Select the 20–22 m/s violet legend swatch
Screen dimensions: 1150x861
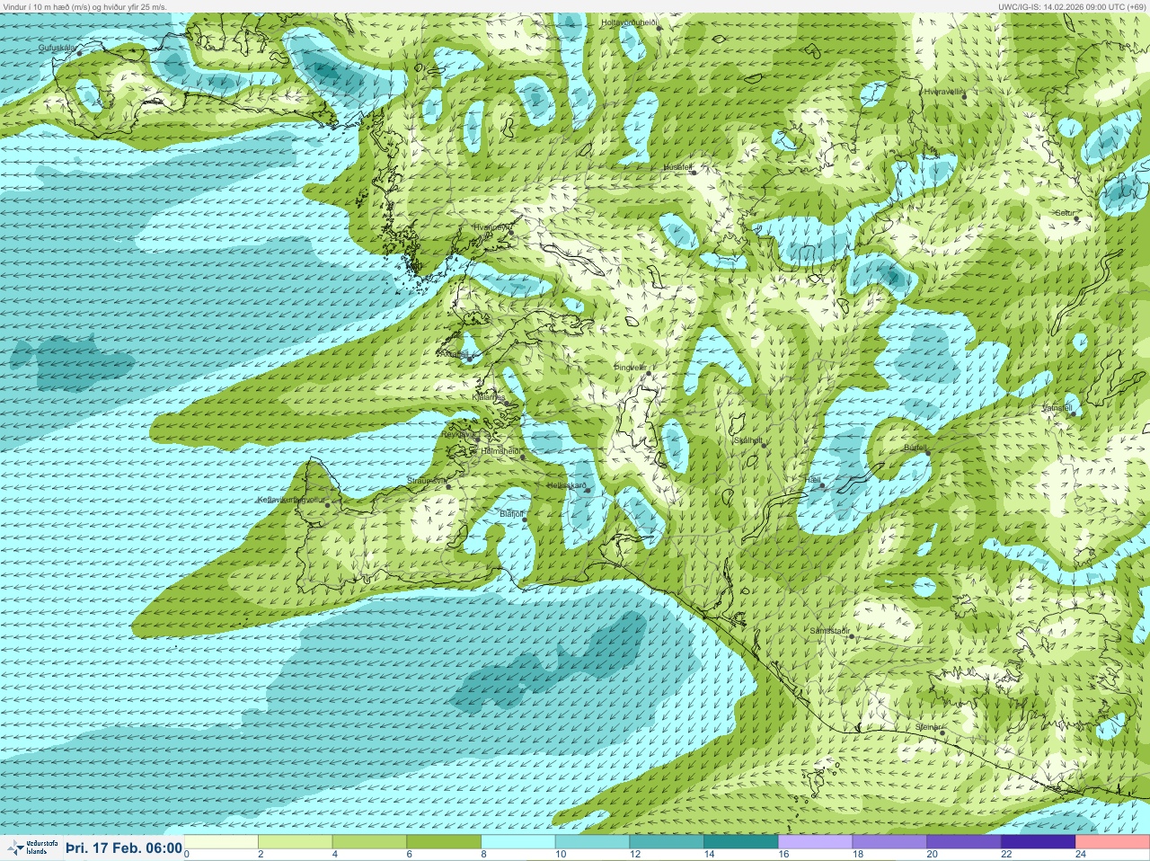(963, 842)
